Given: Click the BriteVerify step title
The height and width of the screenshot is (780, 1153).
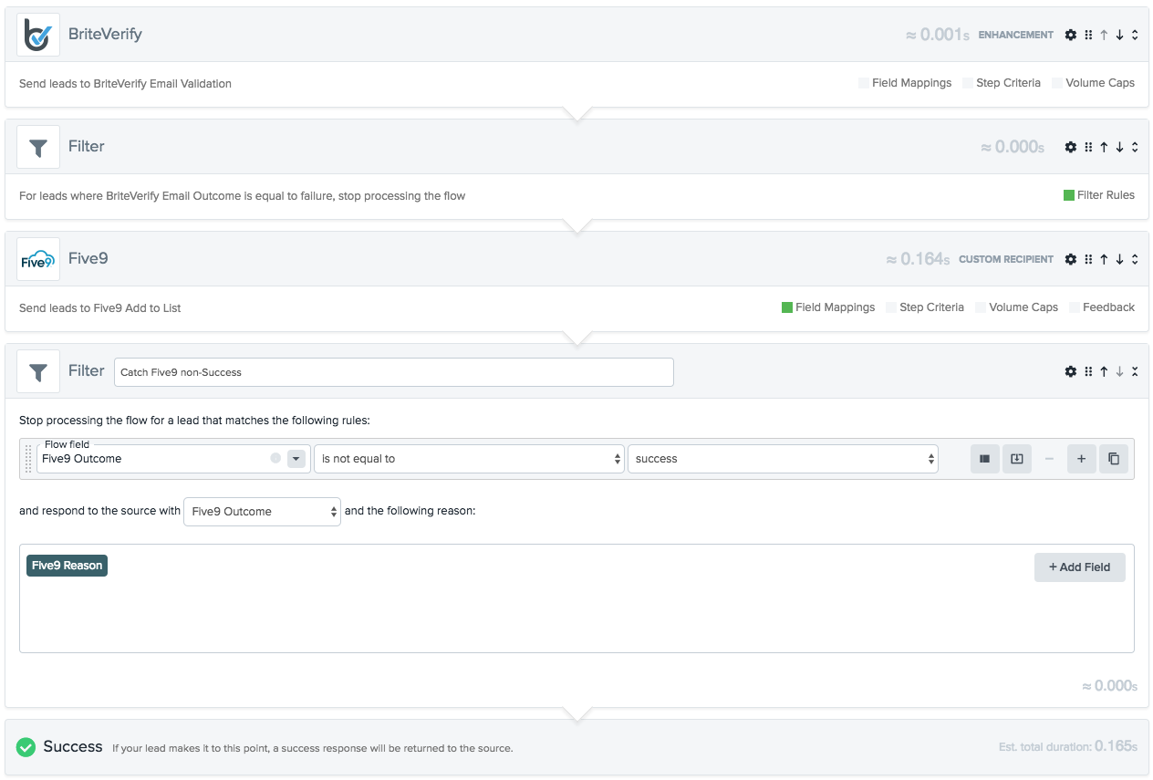Looking at the screenshot, I should tap(105, 35).
